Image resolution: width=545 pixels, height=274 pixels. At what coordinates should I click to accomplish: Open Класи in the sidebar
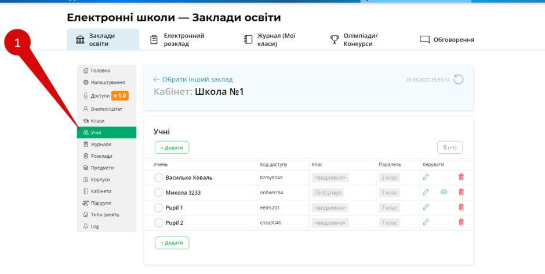[x=106, y=121]
